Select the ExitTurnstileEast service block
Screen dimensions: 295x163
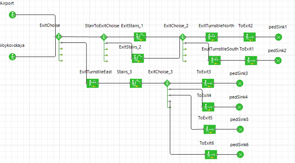(93, 83)
